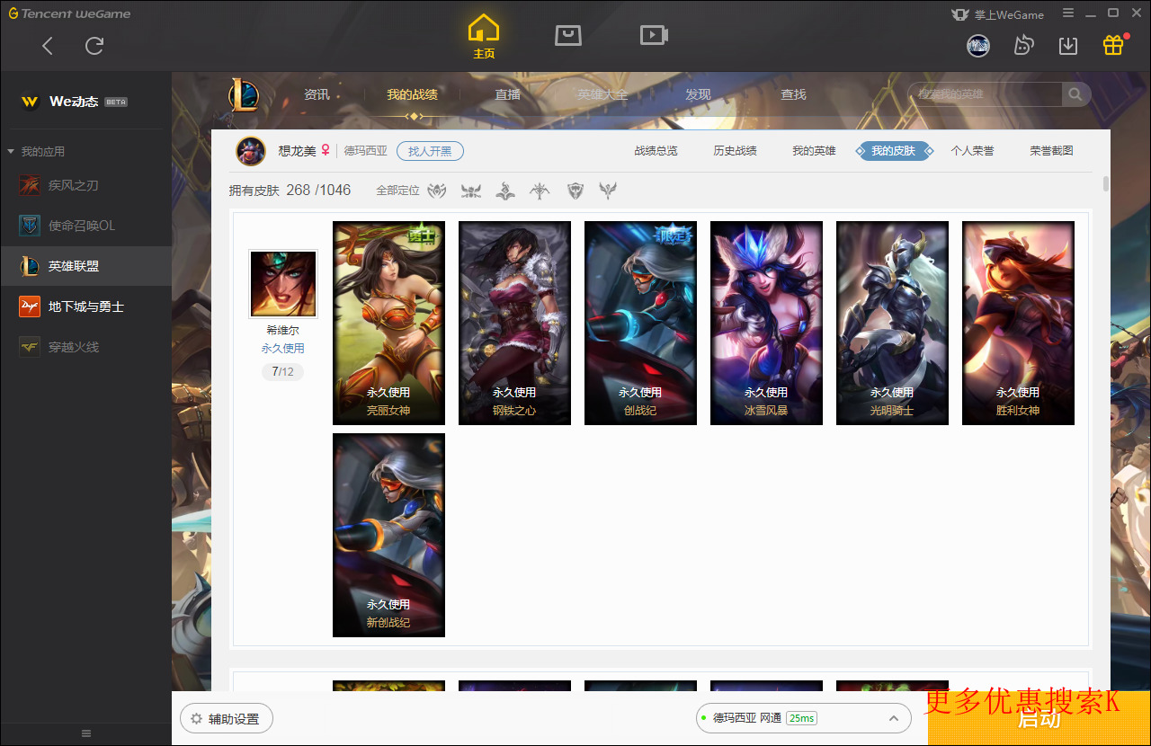Image resolution: width=1151 pixels, height=746 pixels.
Task: Click the refresh icon
Action: (94, 46)
